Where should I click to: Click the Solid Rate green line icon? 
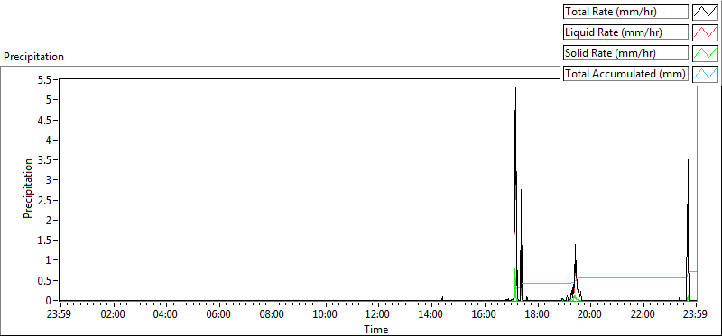pos(705,53)
